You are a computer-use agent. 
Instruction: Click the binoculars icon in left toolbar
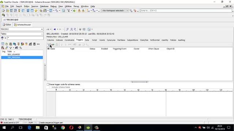pos(16,48)
